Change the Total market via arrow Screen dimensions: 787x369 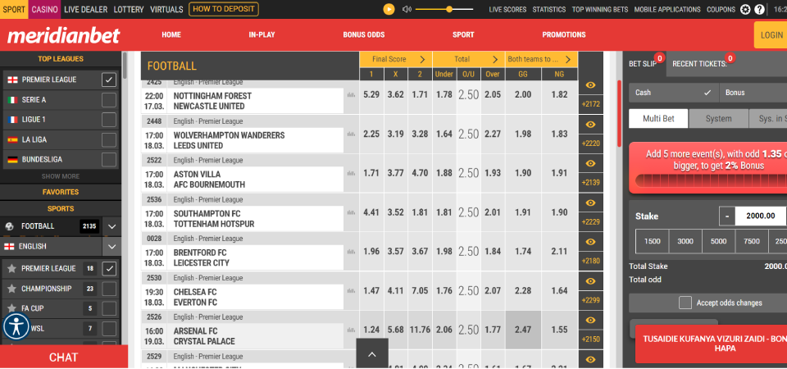point(495,59)
